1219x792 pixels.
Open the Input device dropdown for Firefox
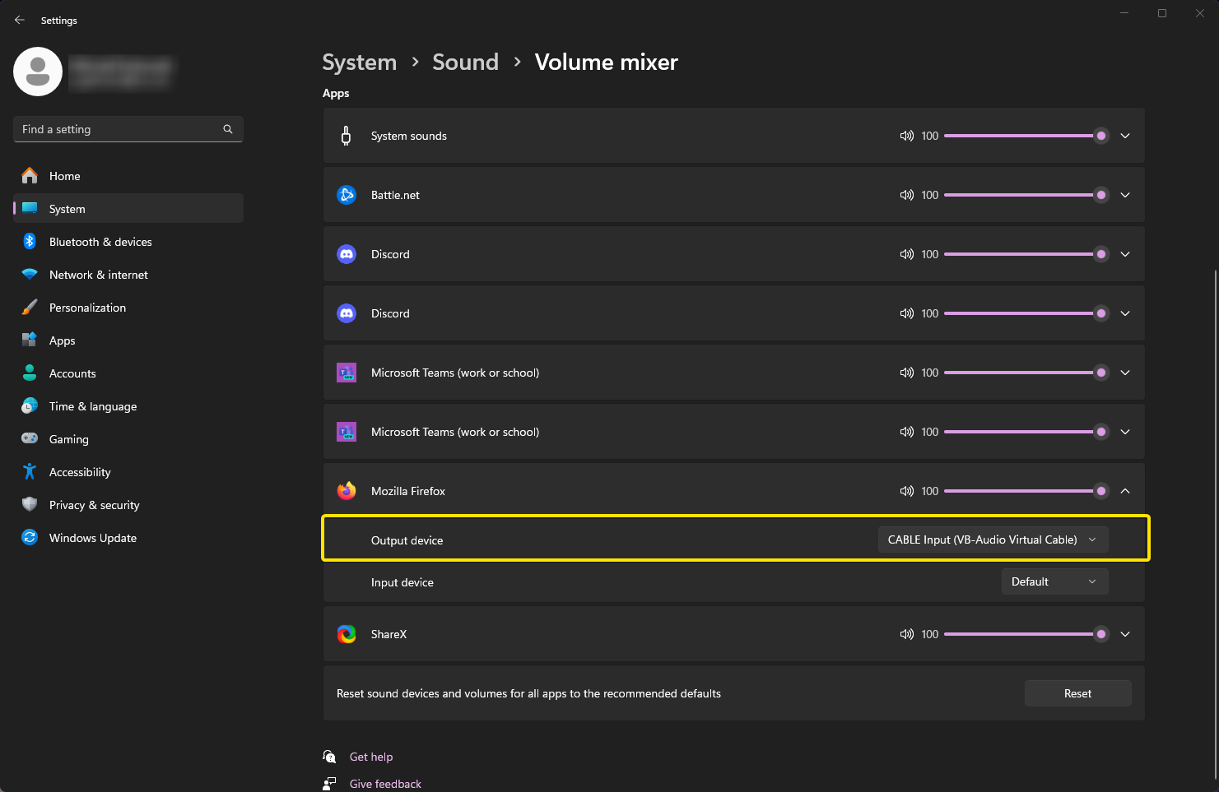tap(1054, 581)
